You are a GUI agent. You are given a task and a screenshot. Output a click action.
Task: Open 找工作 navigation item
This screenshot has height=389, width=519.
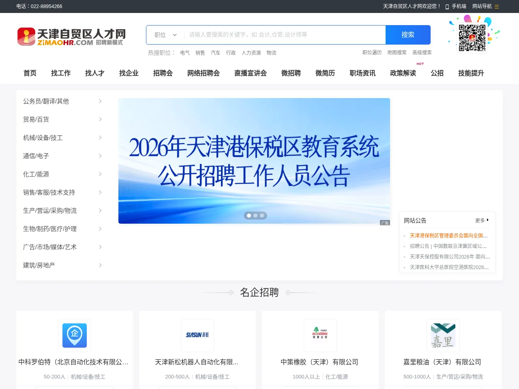tap(61, 73)
